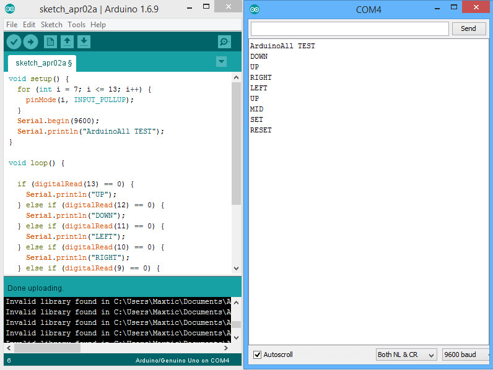
Task: Click 'ArduinoAll TEST' serial output line
Action: pos(282,46)
